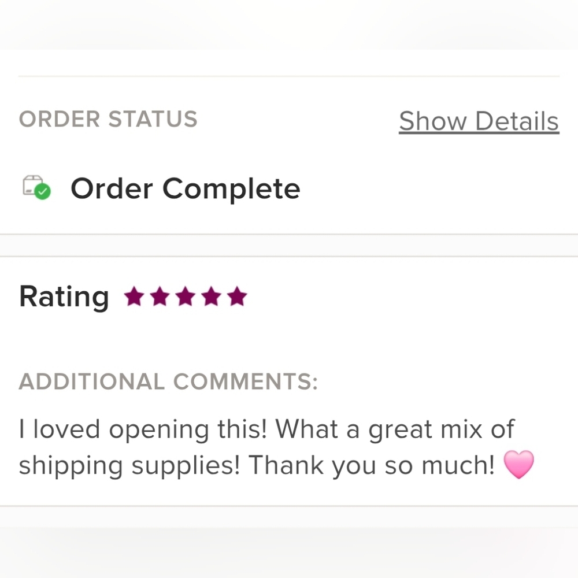The height and width of the screenshot is (578, 578).
Task: Click the Rating label
Action: click(64, 297)
